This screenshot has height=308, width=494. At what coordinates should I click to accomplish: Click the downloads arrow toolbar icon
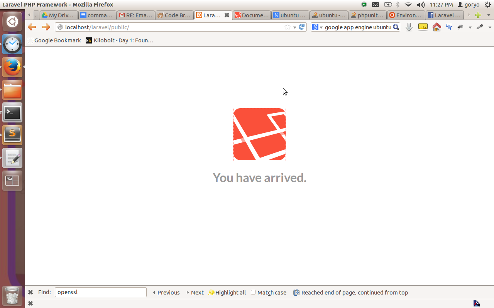[409, 27]
